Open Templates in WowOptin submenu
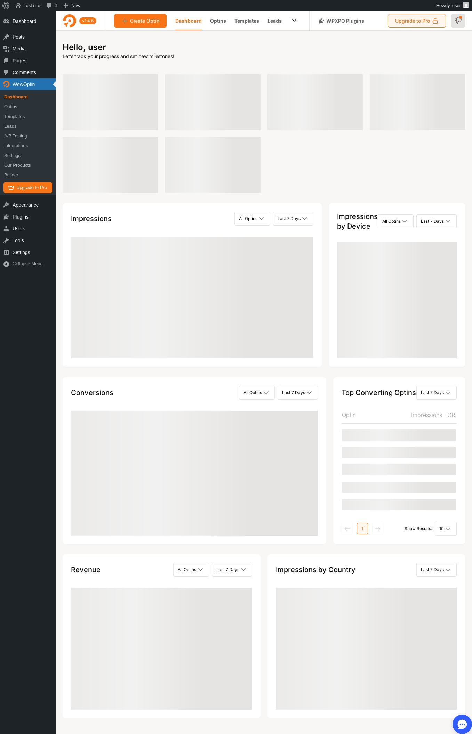The image size is (472, 734). coord(15,117)
